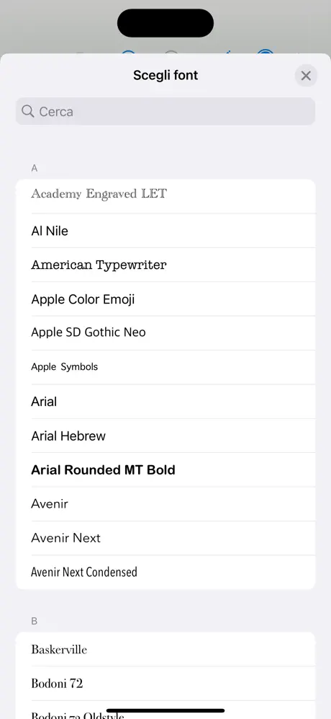
Task: Focus the Cerca search field
Action: 165,112
